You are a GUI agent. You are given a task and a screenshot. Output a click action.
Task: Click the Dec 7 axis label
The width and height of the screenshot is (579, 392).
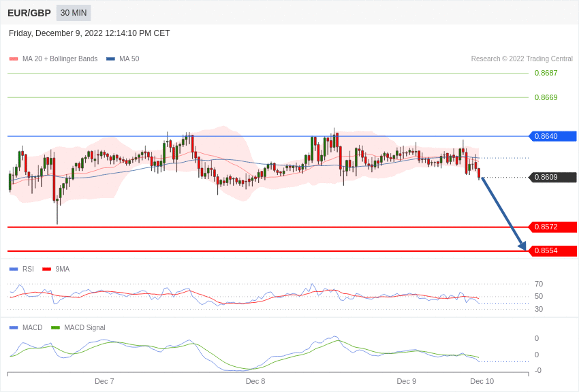point(104,381)
